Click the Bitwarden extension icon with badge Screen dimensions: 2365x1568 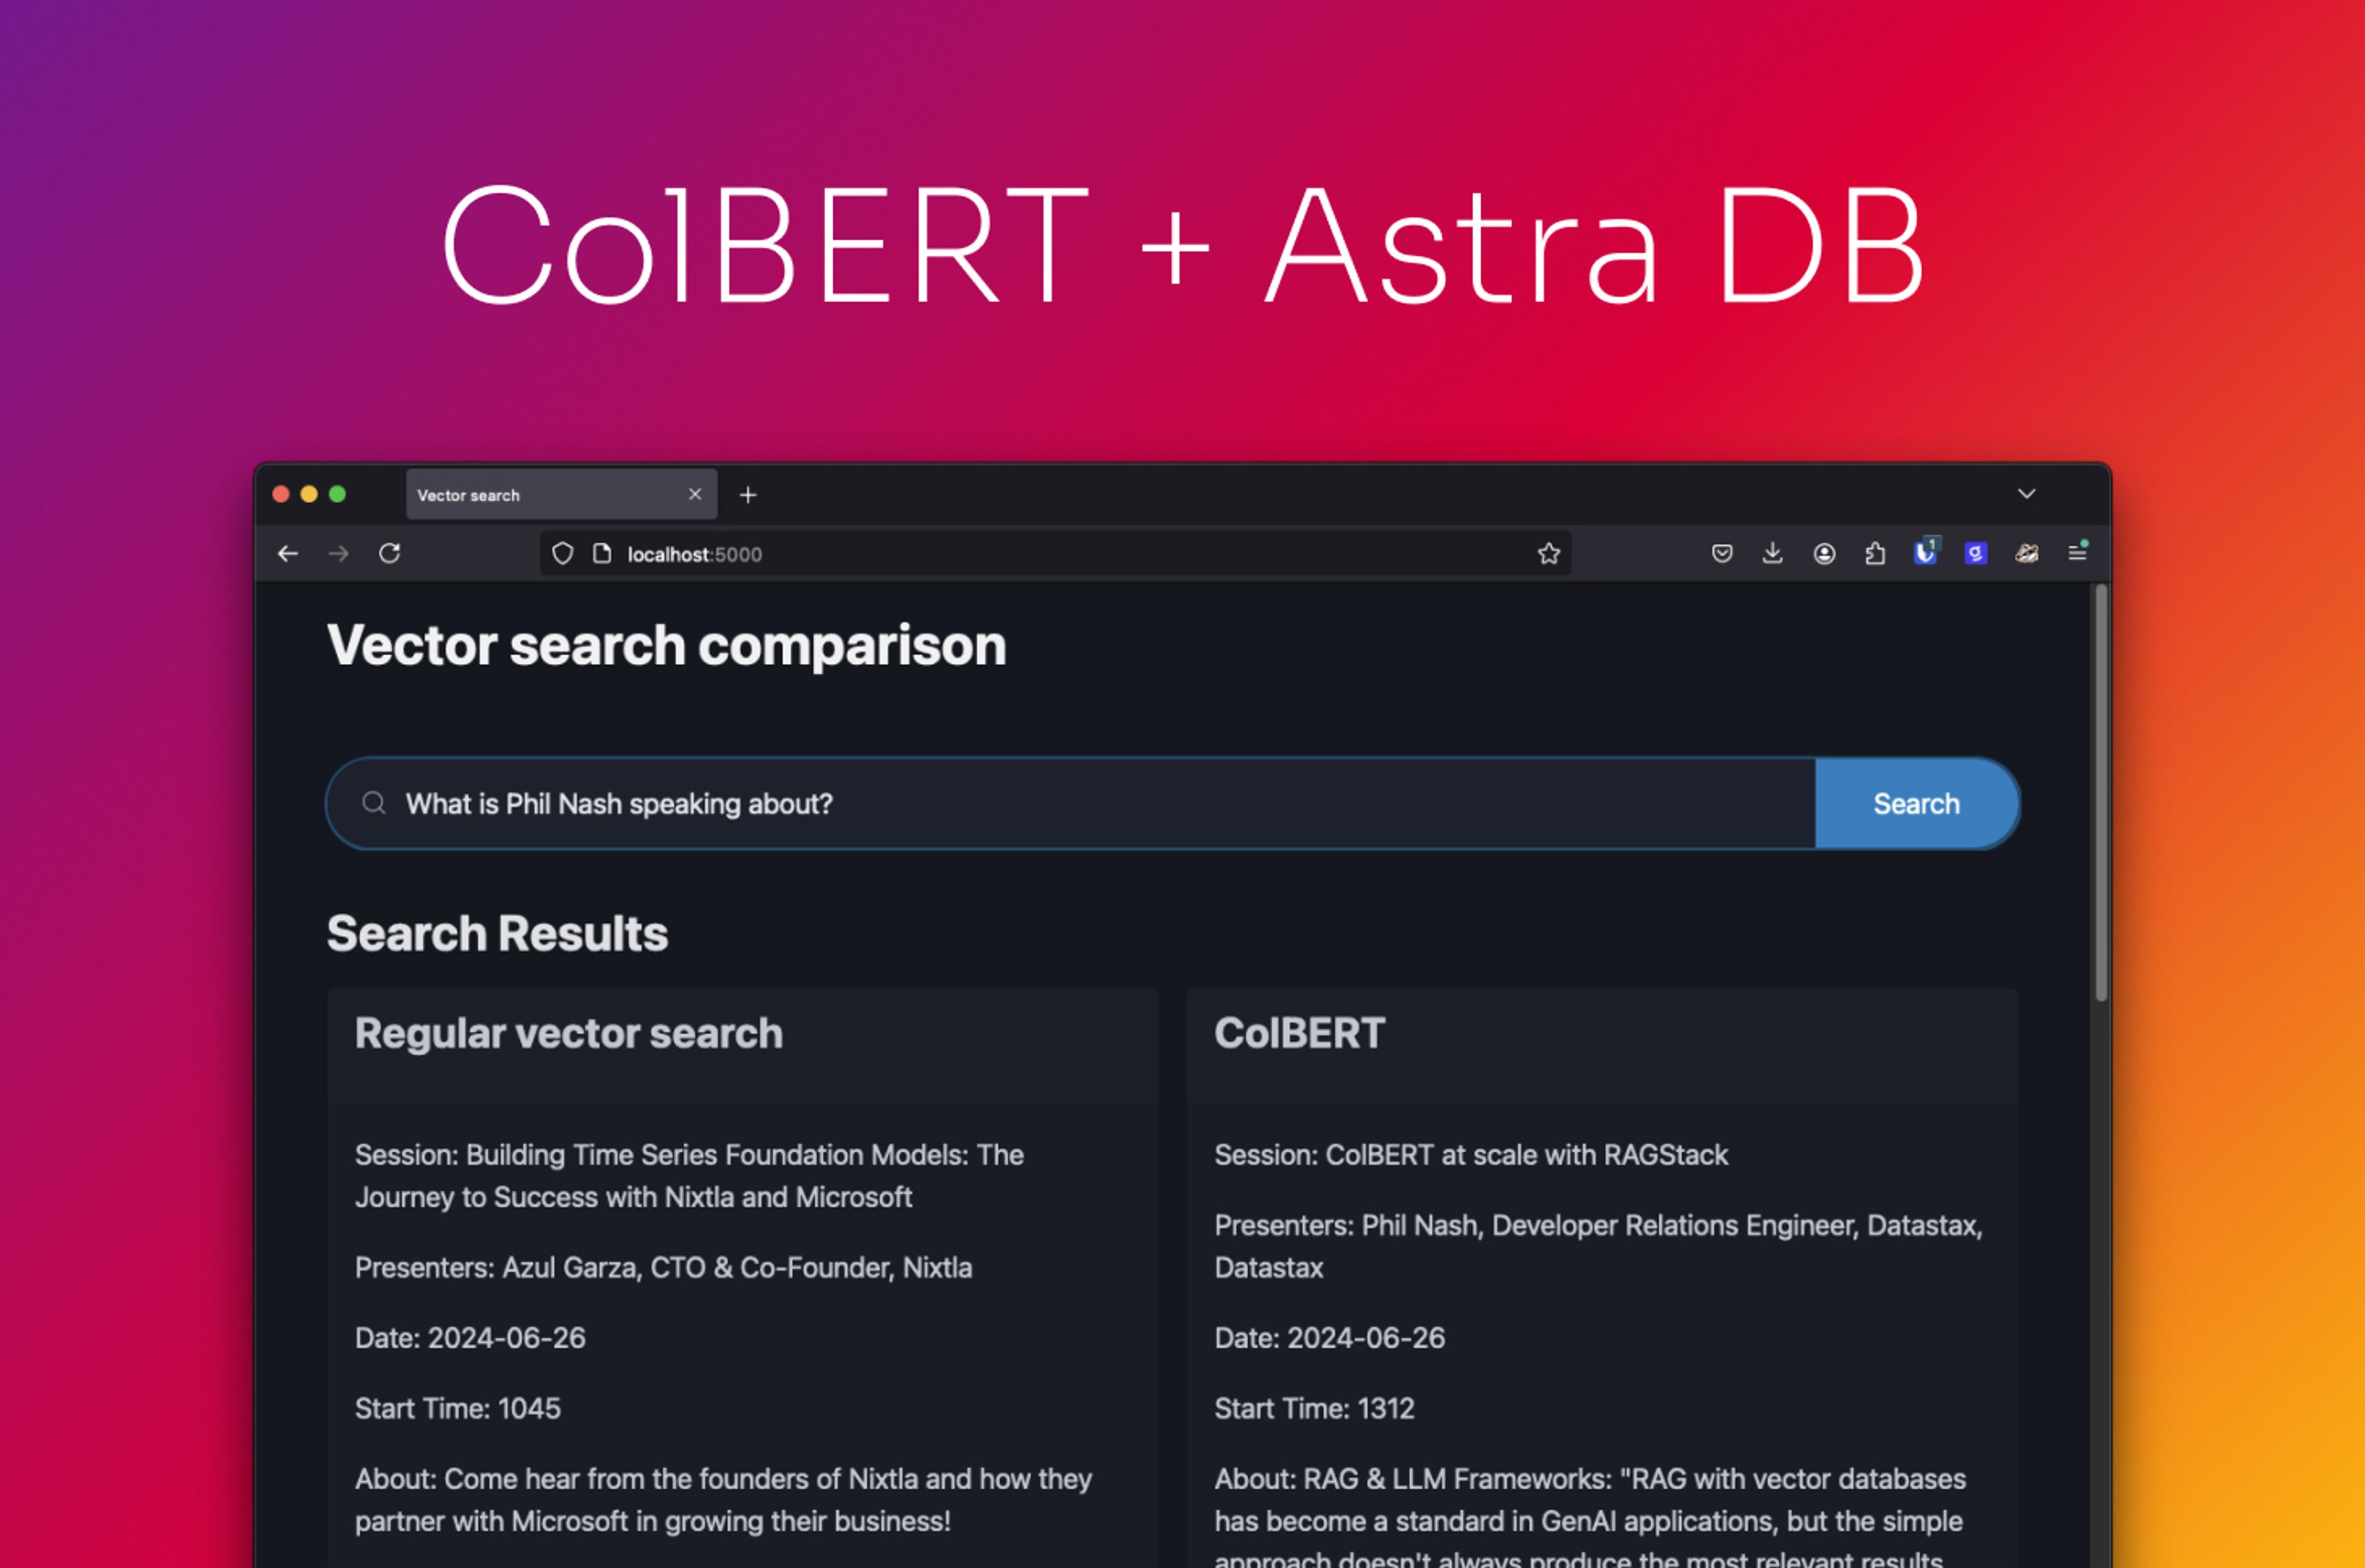[x=1925, y=553]
